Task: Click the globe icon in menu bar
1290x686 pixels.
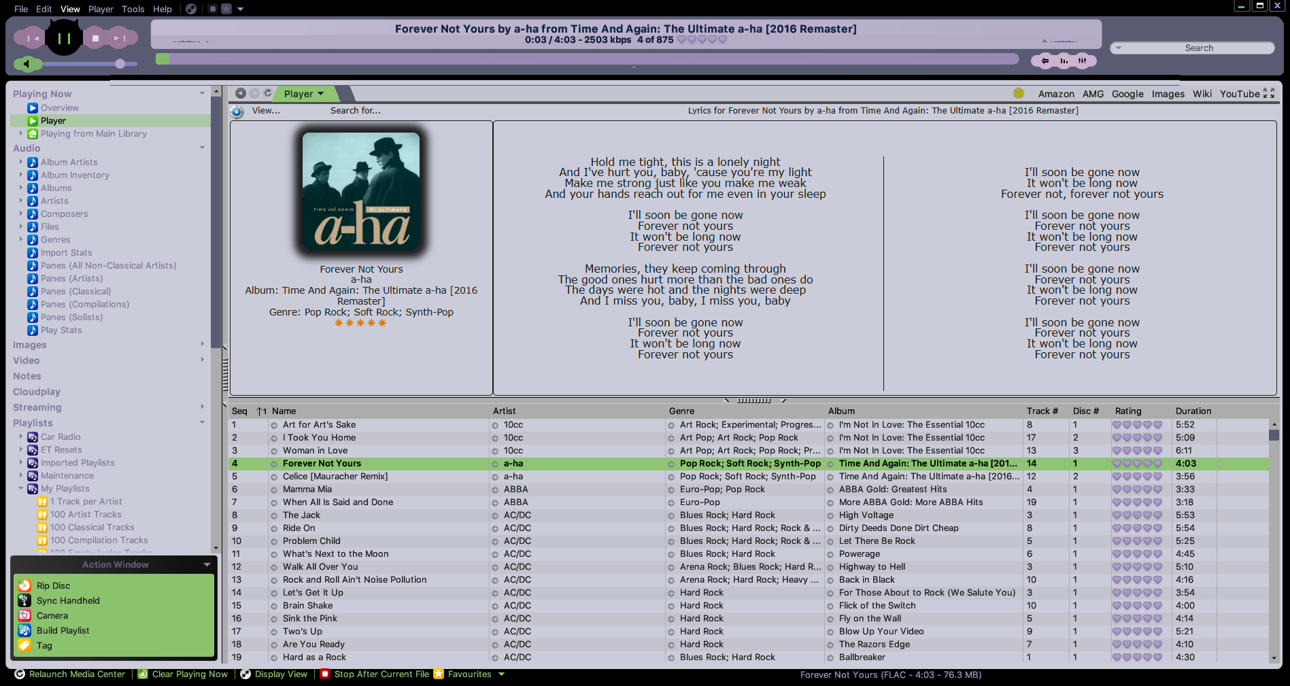Action: (191, 9)
